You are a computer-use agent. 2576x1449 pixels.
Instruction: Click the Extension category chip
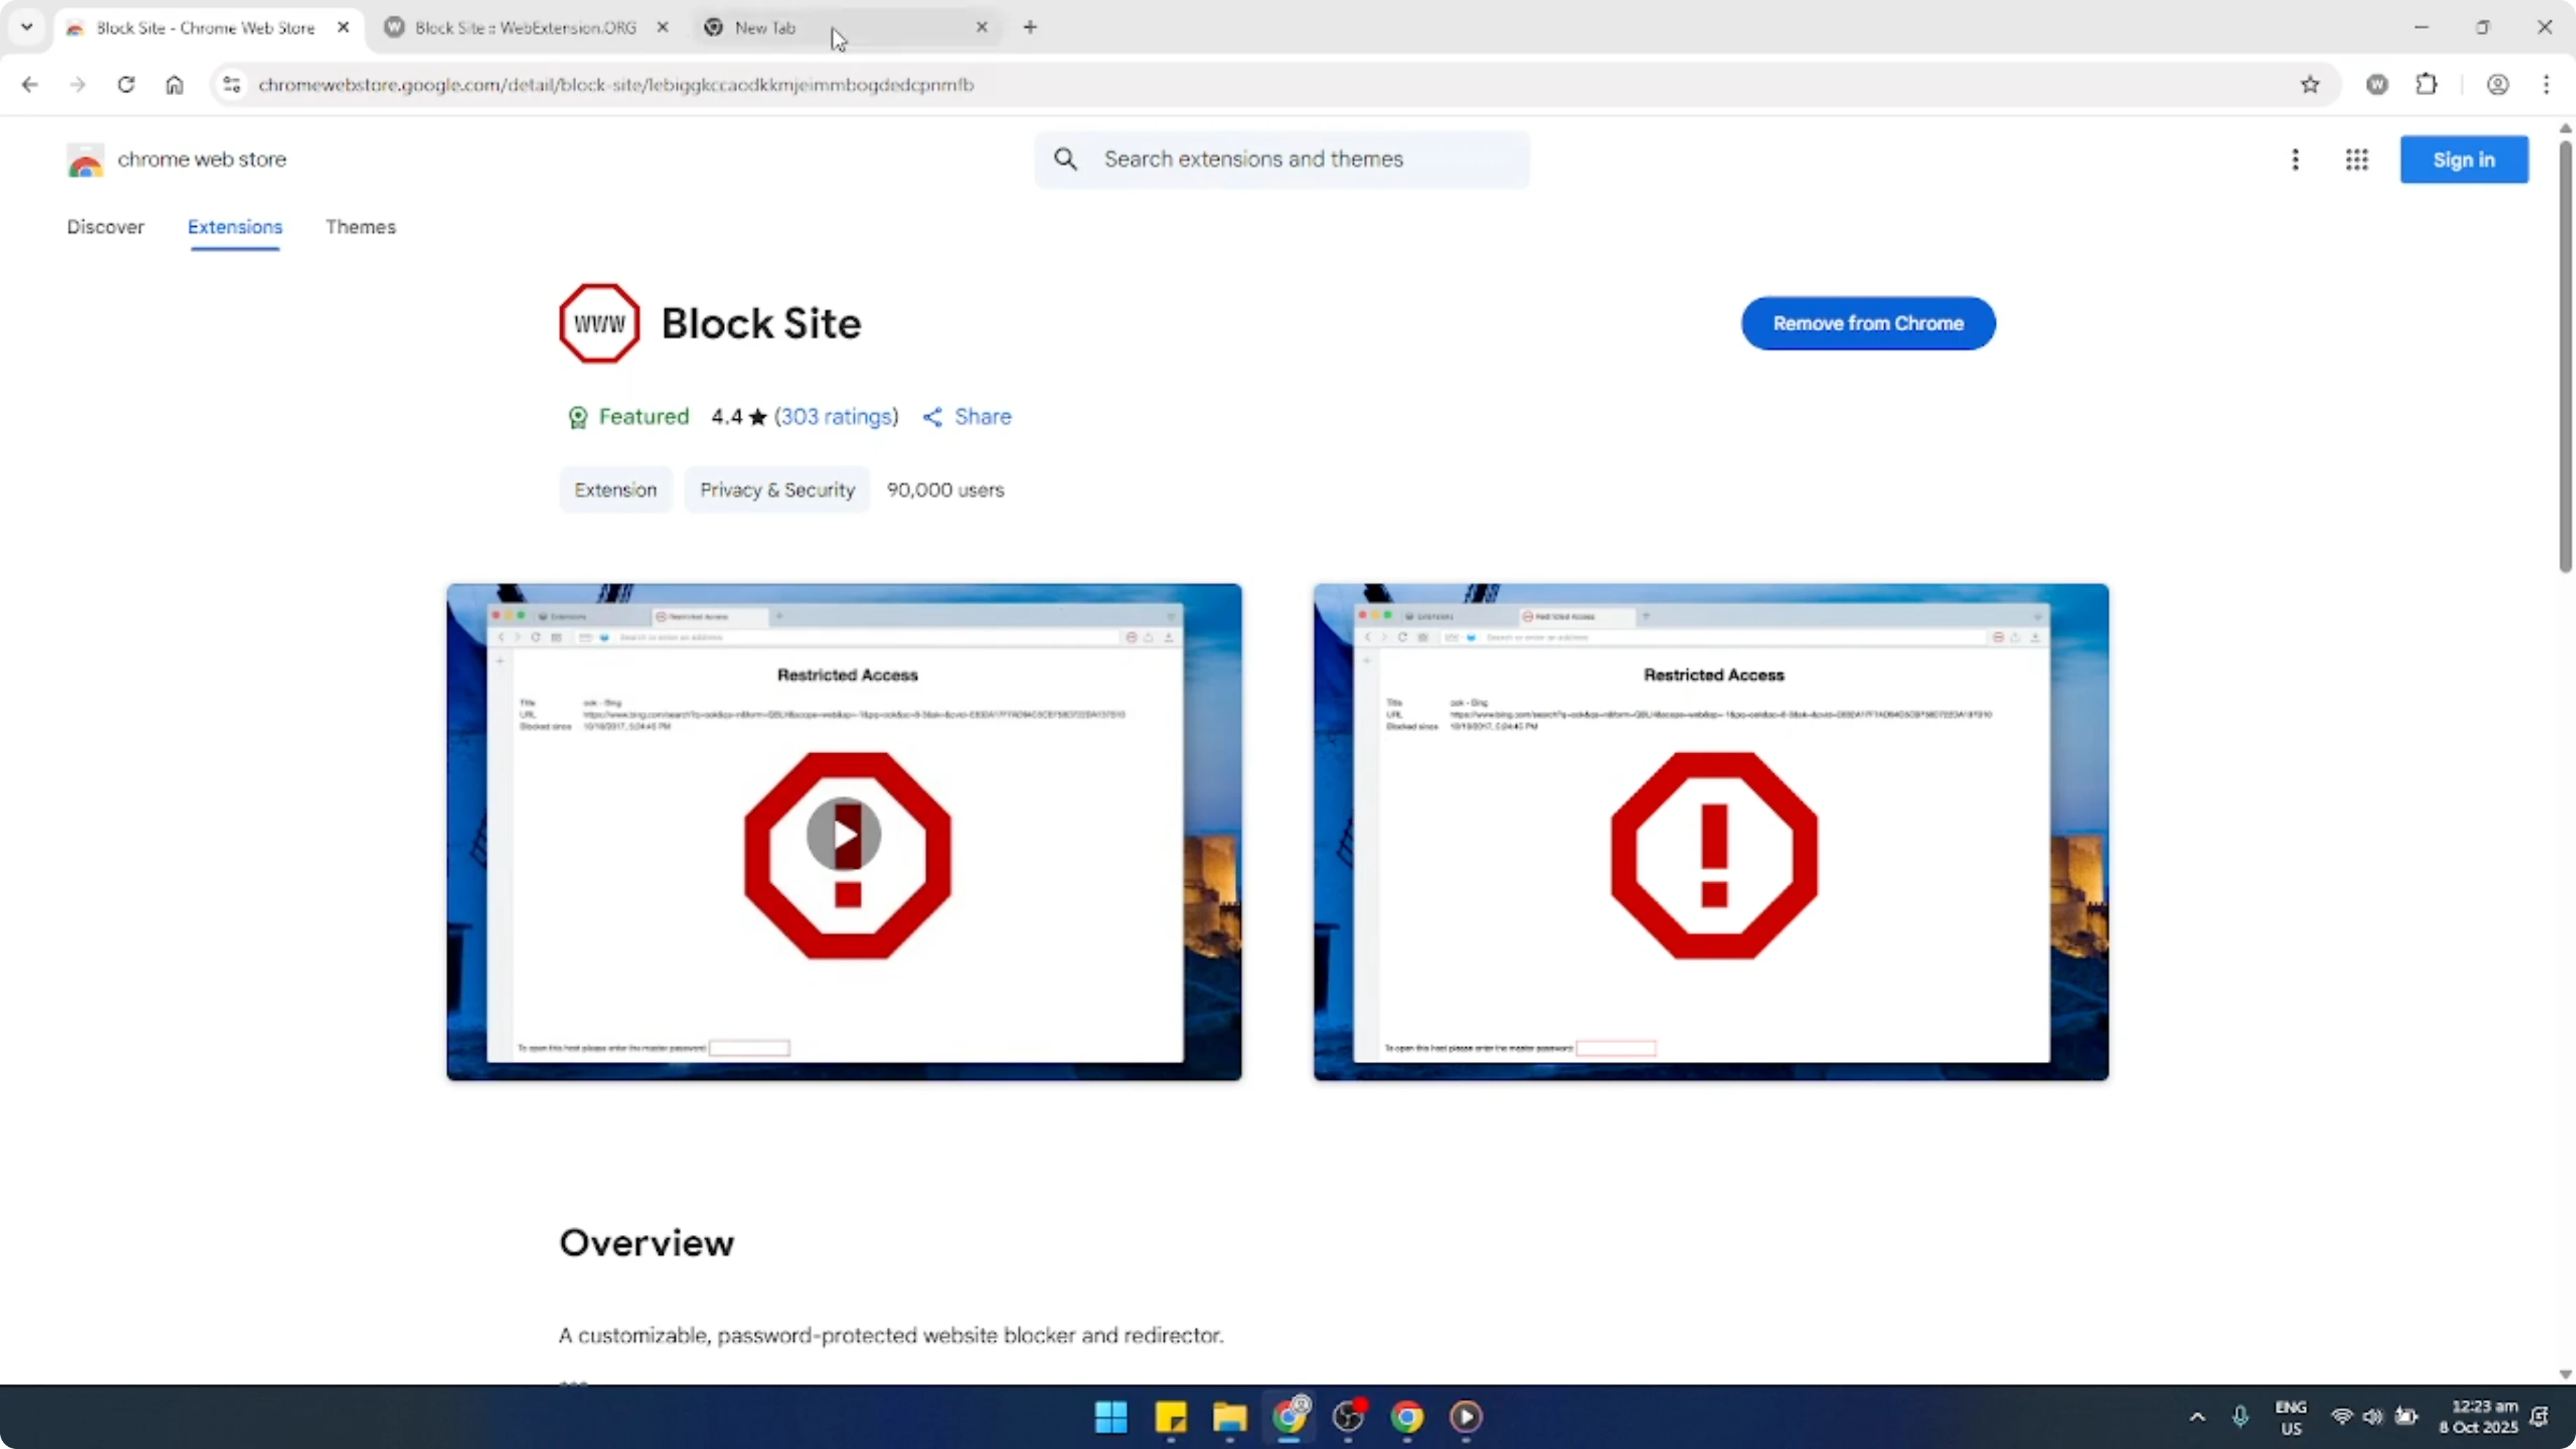(x=615, y=490)
